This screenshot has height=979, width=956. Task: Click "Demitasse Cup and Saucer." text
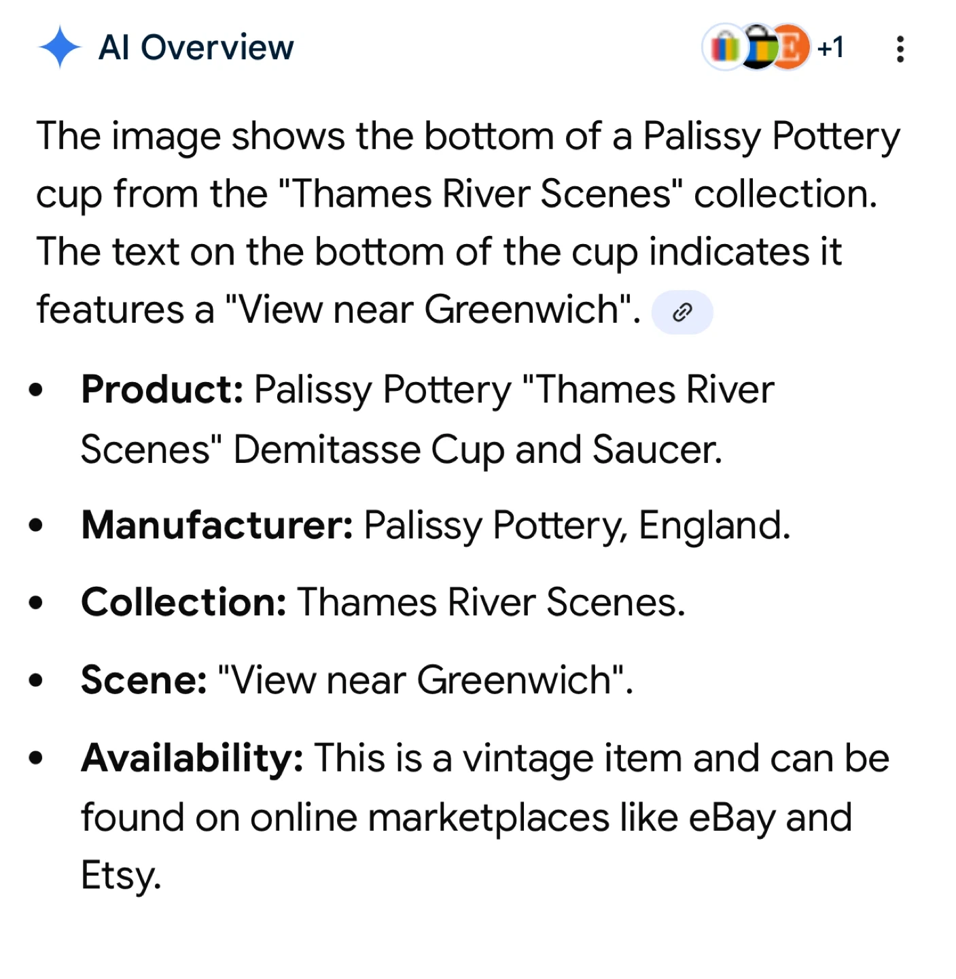click(x=478, y=450)
